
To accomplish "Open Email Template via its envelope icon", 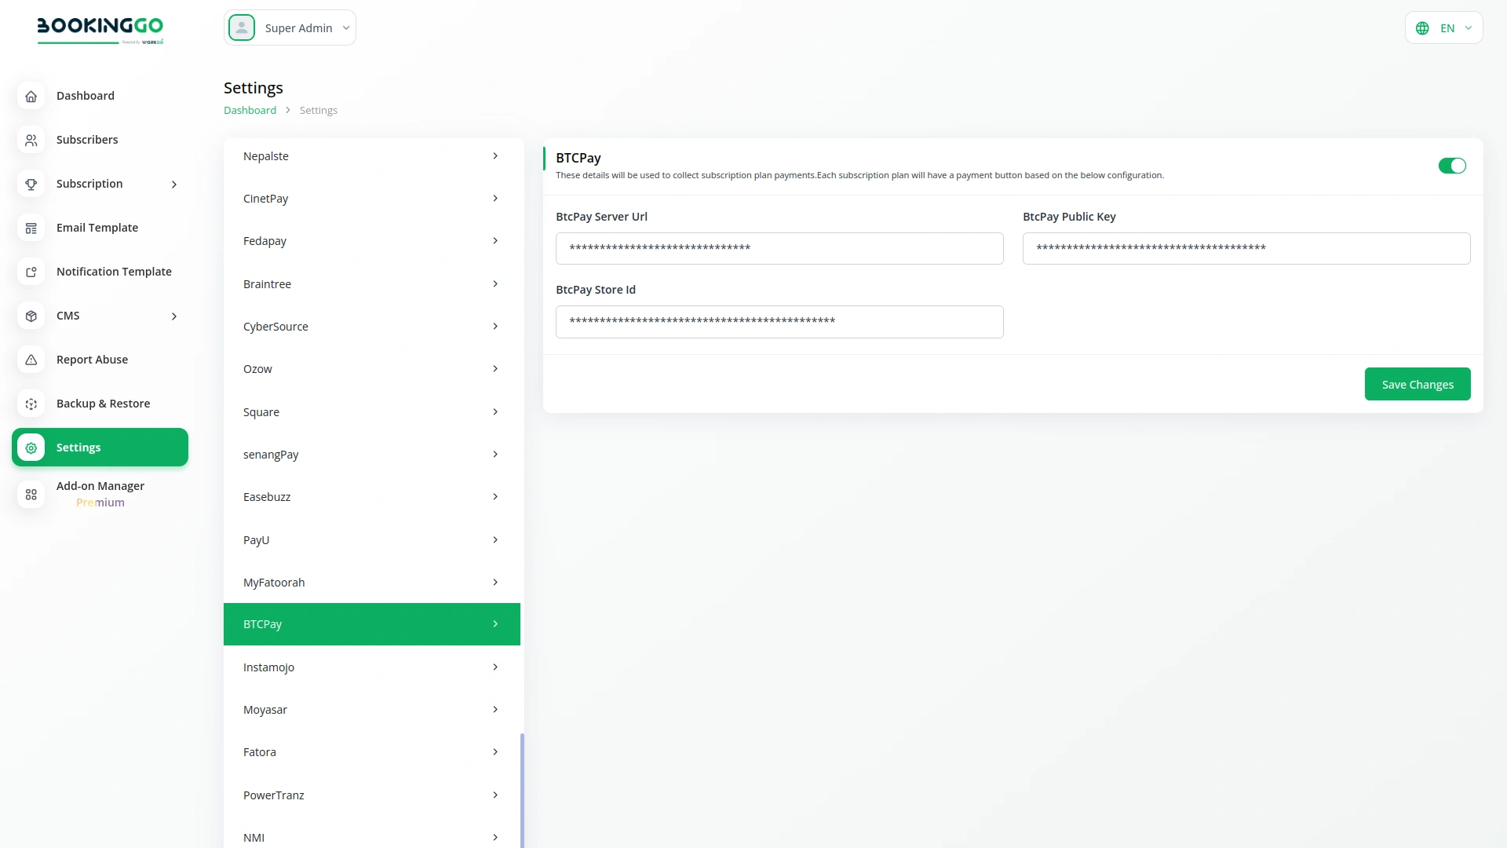I will 31,228.
